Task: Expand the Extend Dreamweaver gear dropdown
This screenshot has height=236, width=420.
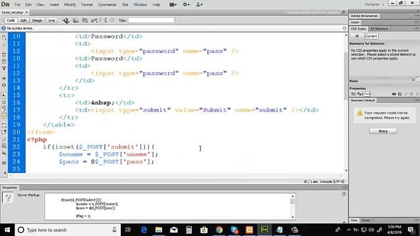Action: pos(186,5)
